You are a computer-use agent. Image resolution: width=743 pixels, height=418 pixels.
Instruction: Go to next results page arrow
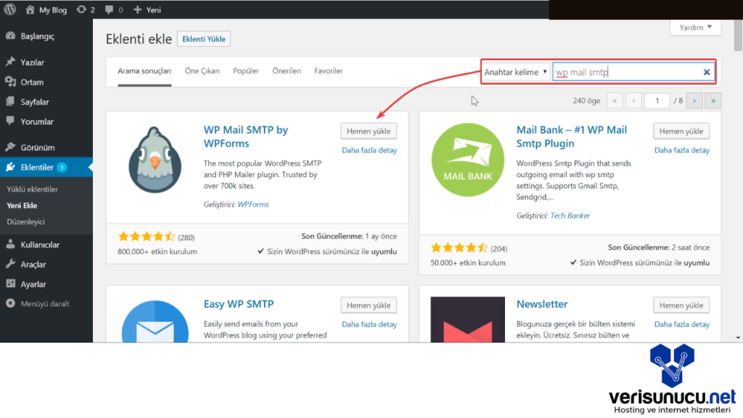point(694,101)
